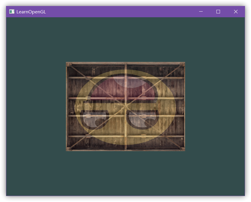
Task: Close the LearnOpenGL window
Action: tap(236, 12)
